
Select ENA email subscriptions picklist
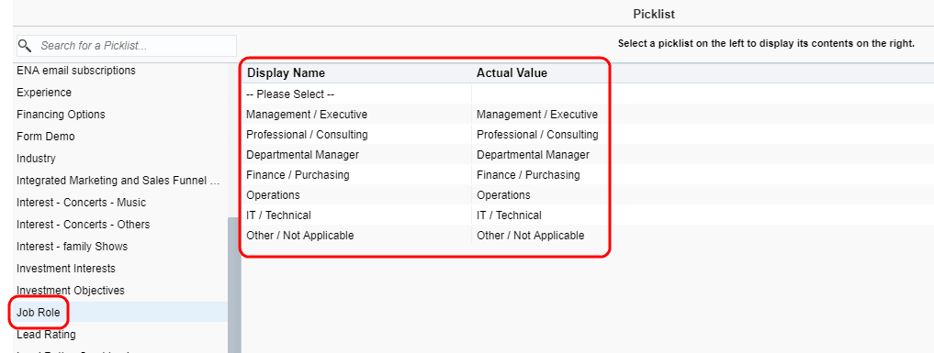tap(76, 70)
